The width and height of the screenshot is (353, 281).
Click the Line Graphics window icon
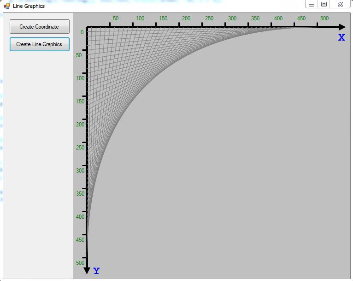7,6
